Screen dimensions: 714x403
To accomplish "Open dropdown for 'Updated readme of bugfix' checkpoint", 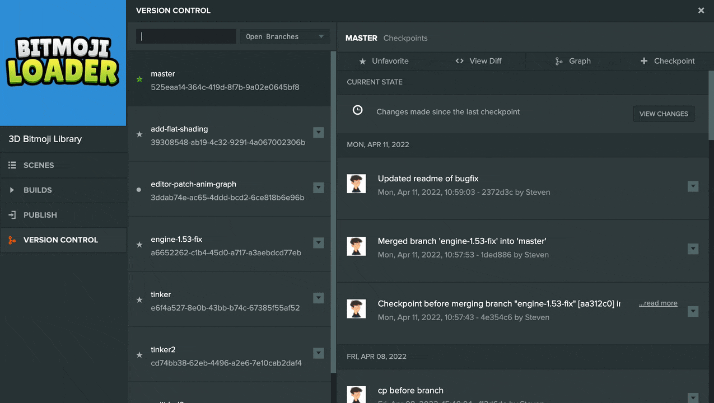I will point(693,186).
